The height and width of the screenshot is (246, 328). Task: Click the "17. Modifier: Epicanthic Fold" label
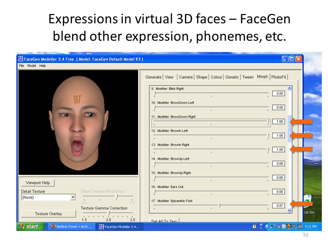click(x=172, y=201)
